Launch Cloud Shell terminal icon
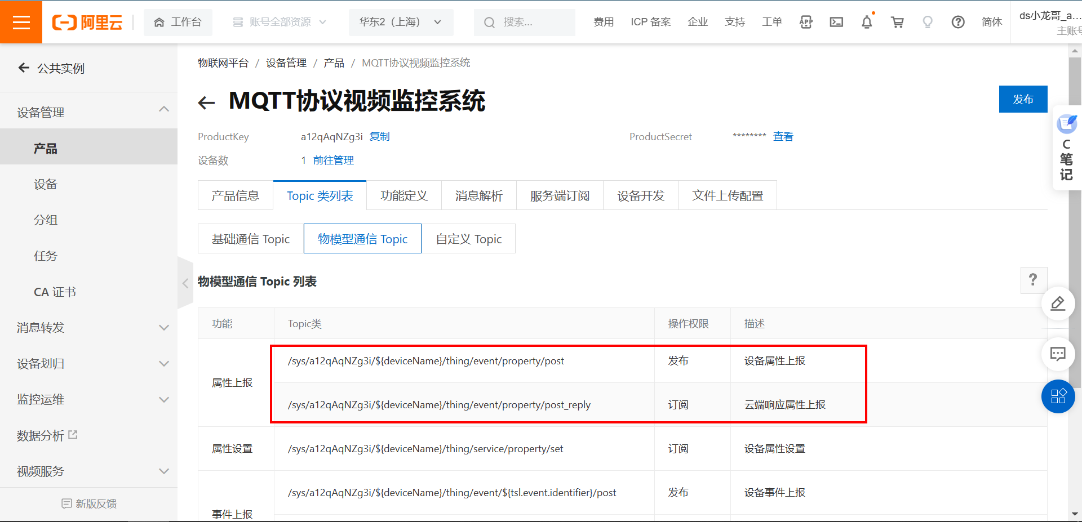Image resolution: width=1082 pixels, height=522 pixels. (x=836, y=22)
